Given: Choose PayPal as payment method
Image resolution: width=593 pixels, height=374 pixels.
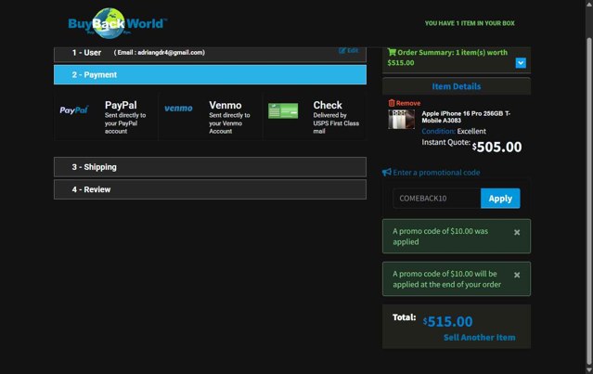Looking at the screenshot, I should click(x=106, y=117).
